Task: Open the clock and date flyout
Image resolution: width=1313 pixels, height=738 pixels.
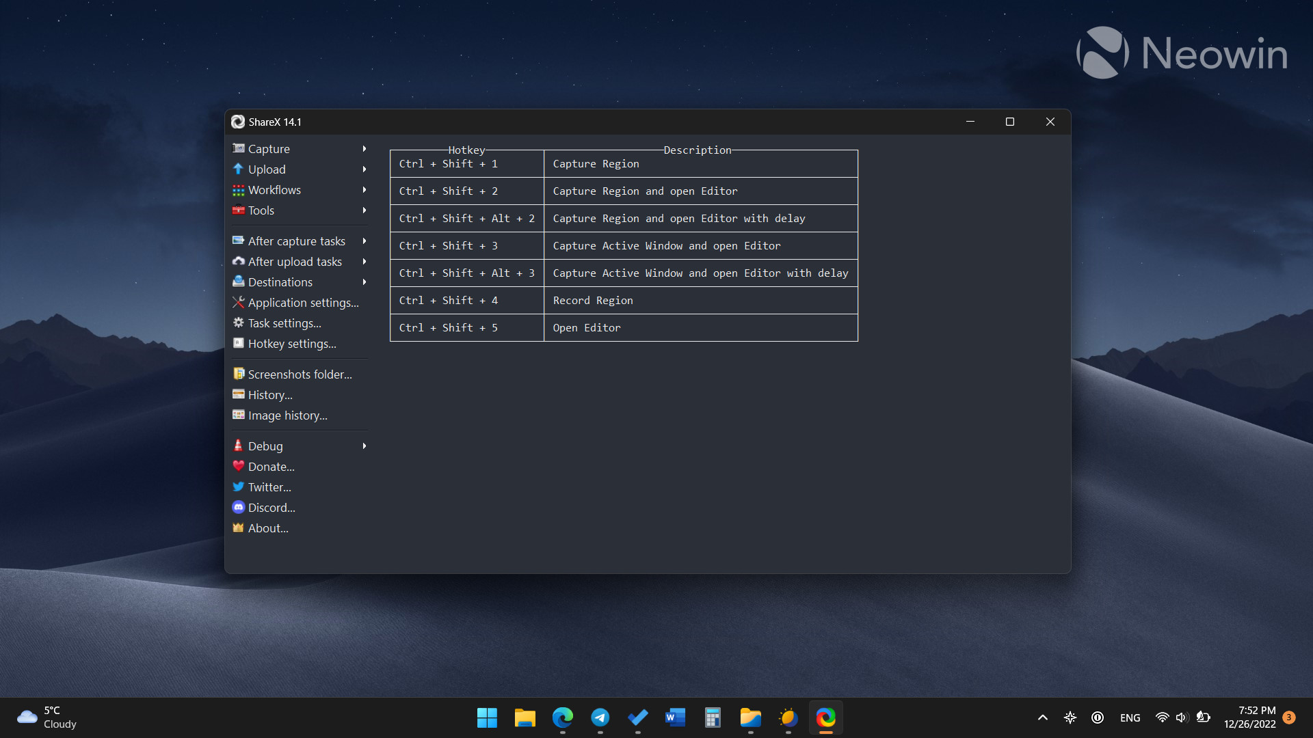Action: pos(1249,717)
